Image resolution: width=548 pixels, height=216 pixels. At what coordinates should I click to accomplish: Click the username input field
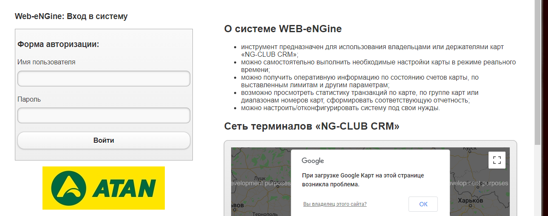click(104, 78)
